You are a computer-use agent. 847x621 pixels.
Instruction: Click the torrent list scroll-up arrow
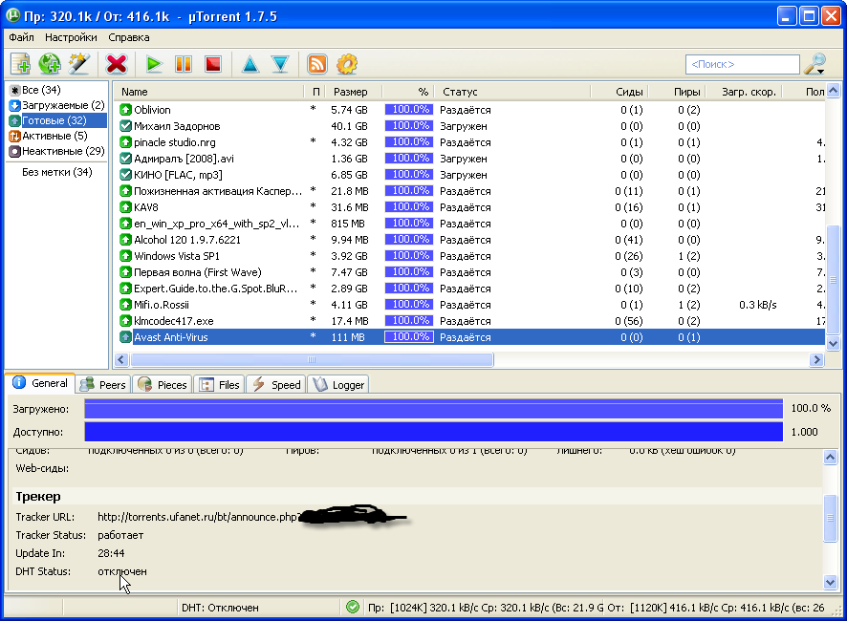pyautogui.click(x=833, y=90)
